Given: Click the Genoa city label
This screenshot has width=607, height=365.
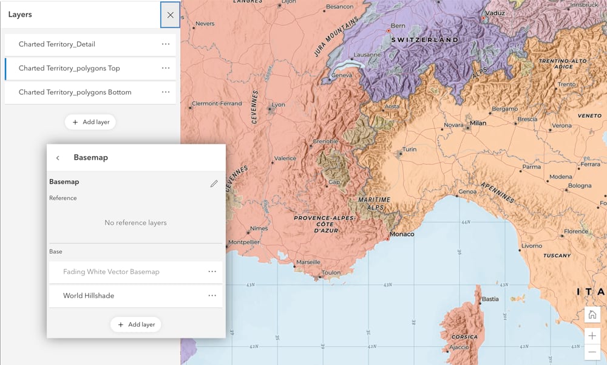Looking at the screenshot, I should [x=467, y=192].
